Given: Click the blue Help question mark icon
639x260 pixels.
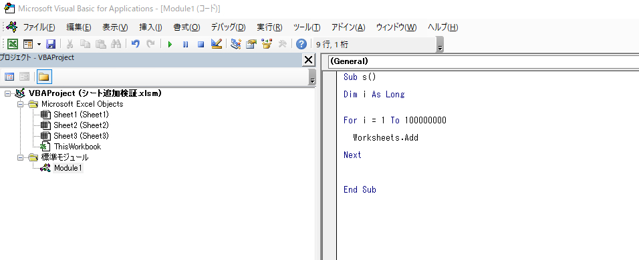Looking at the screenshot, I should coord(301,44).
